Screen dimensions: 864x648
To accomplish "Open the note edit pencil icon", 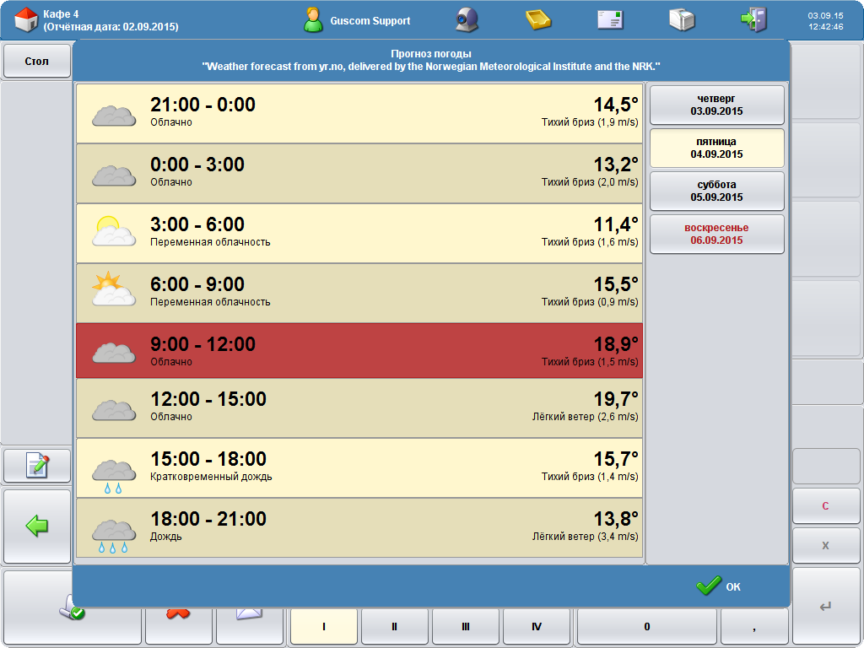I will click(x=37, y=465).
